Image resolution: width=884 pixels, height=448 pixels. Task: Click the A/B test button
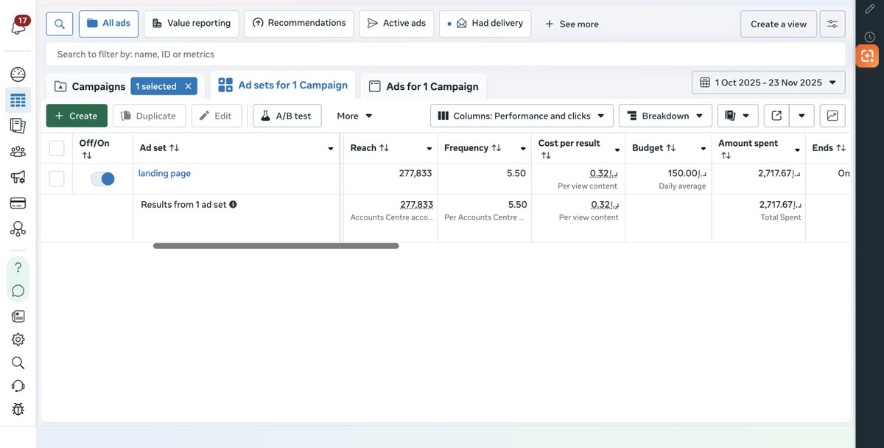[287, 116]
